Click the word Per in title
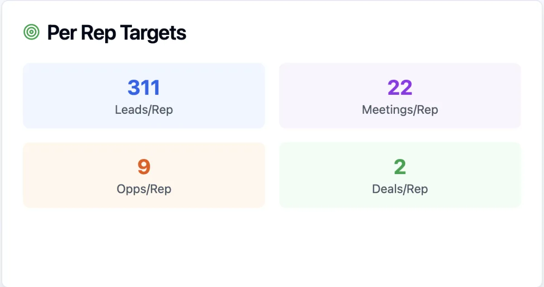Screen dimensions: 544x287 click(61, 33)
